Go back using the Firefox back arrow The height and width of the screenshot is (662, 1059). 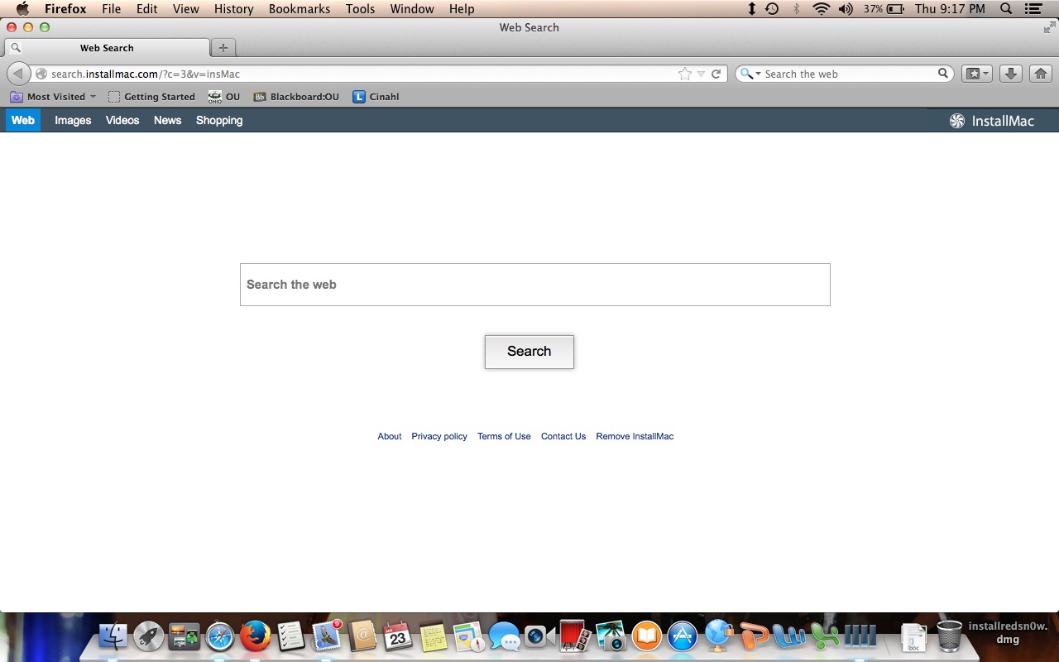[x=18, y=74]
